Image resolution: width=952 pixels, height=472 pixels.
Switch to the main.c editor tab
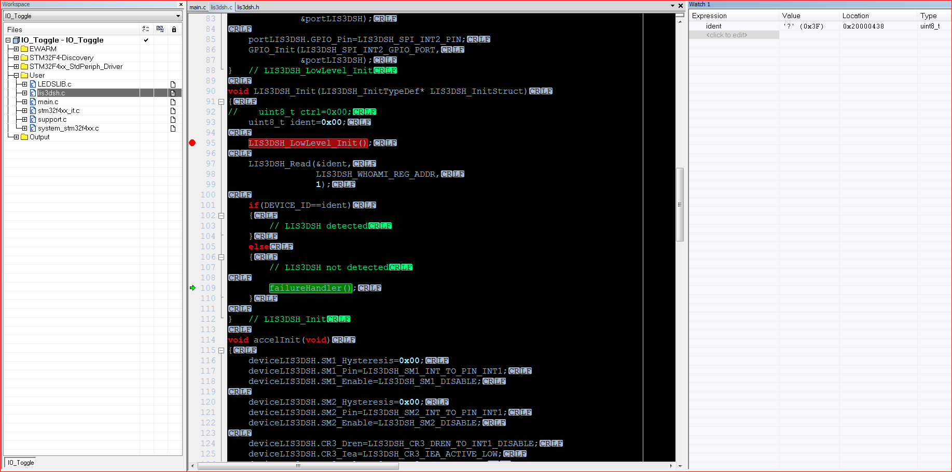tap(198, 7)
